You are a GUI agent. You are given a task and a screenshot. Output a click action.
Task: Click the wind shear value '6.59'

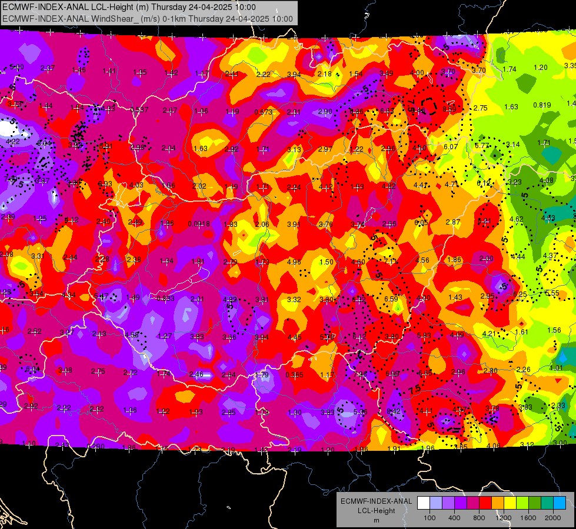pyautogui.click(x=391, y=299)
